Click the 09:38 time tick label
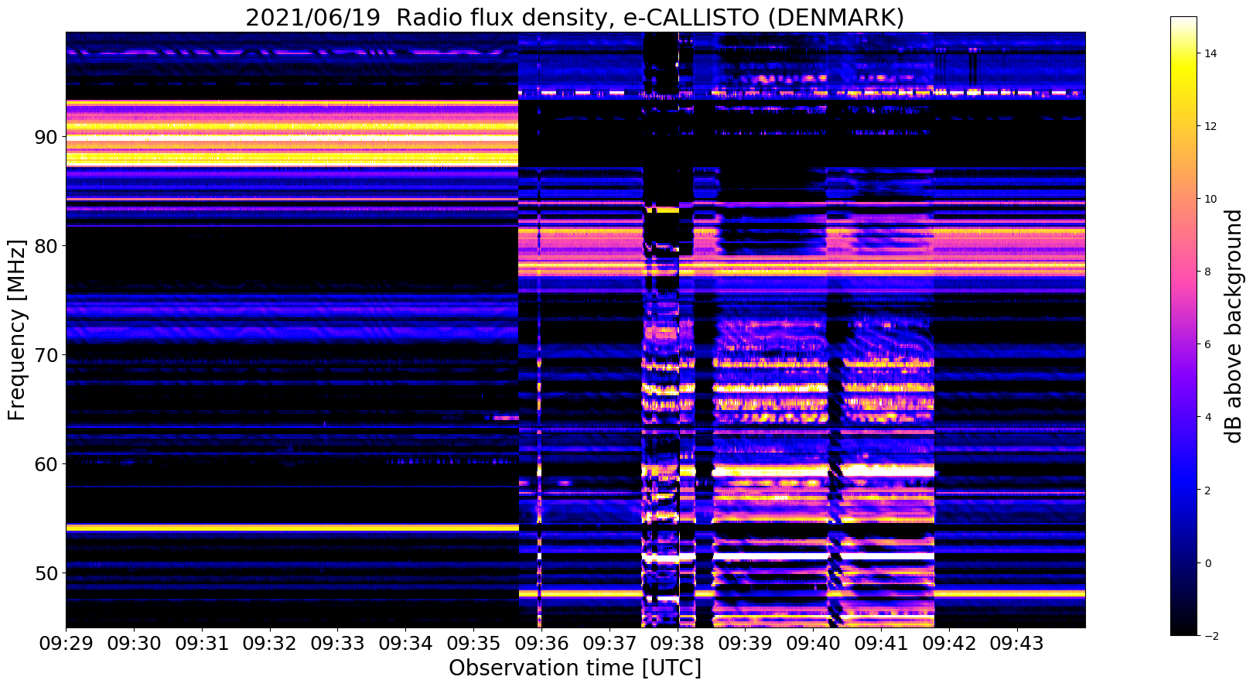This screenshot has width=1253, height=687. 678,643
